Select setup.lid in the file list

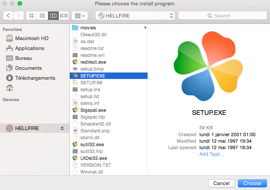click(x=109, y=97)
